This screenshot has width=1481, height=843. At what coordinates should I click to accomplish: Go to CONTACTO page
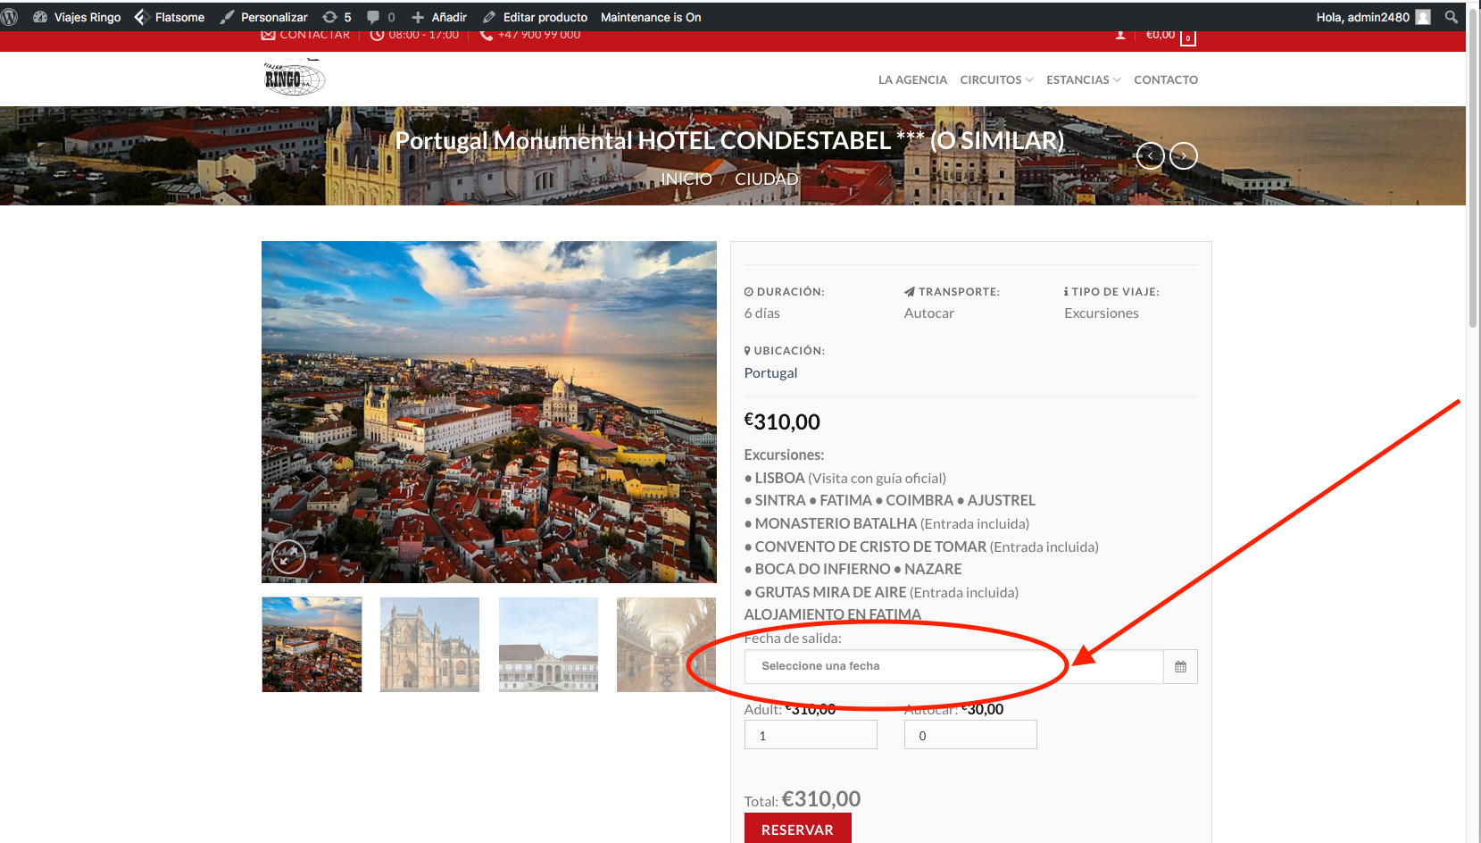tap(1166, 79)
